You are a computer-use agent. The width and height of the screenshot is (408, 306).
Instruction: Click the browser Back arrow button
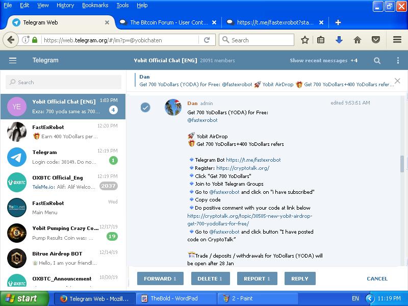coord(11,40)
